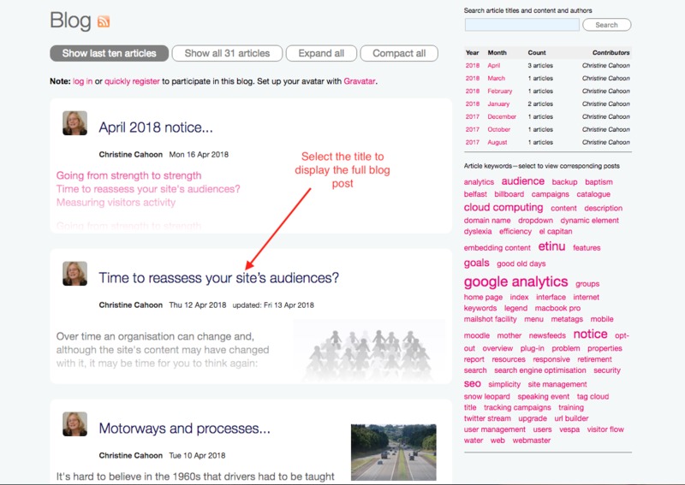Open the Gravatar link
Viewport: 685px width, 485px height.
tap(360, 81)
